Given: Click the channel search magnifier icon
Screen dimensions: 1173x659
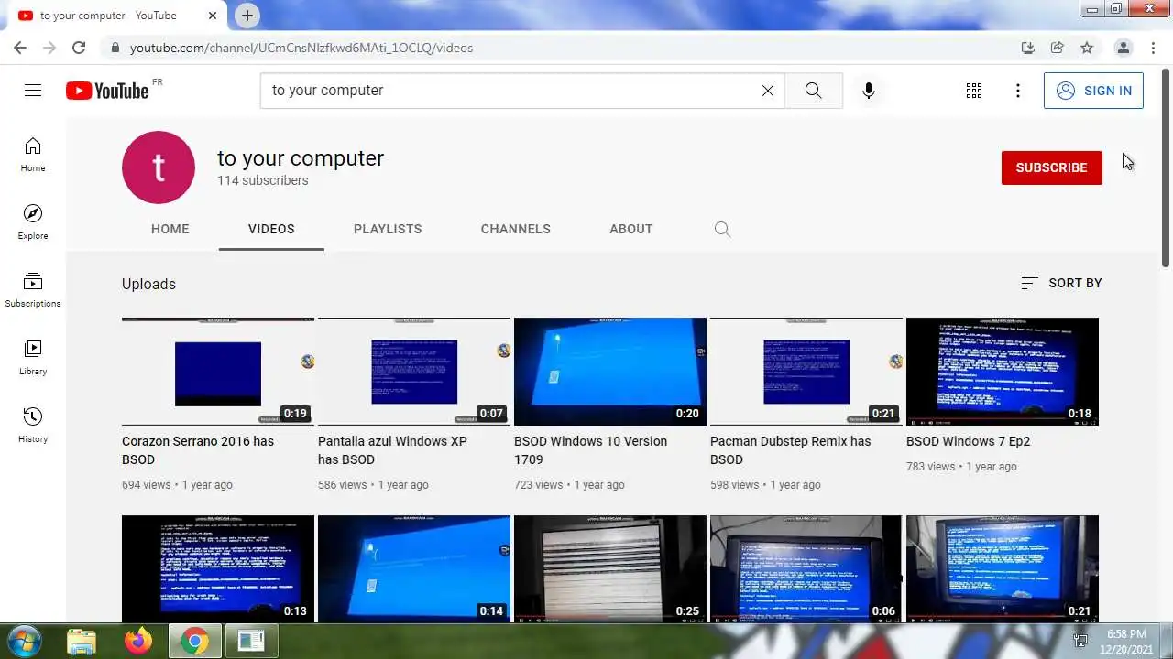Looking at the screenshot, I should click(722, 229).
